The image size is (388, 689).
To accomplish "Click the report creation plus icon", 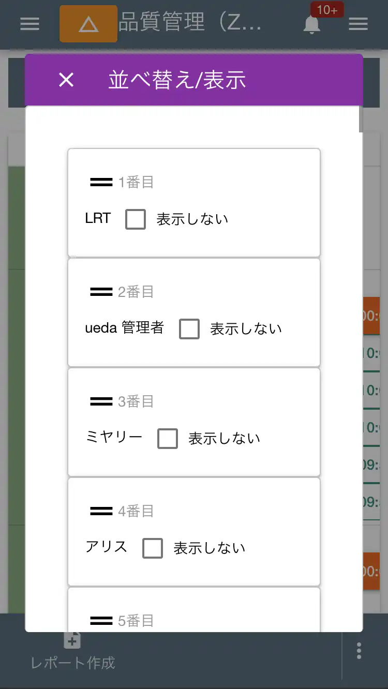I will tap(71, 640).
